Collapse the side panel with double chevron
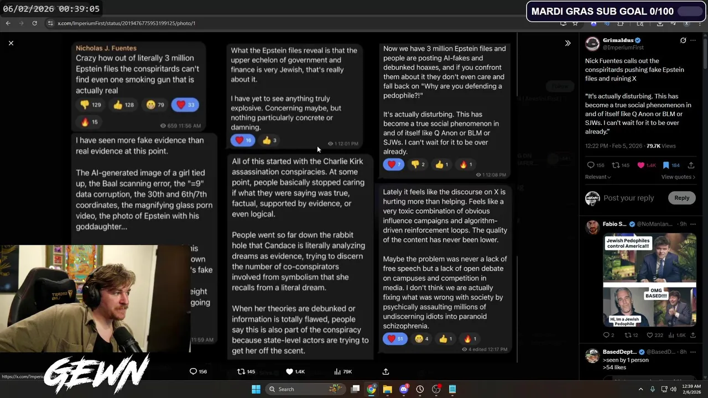Image resolution: width=708 pixels, height=398 pixels. click(x=568, y=43)
